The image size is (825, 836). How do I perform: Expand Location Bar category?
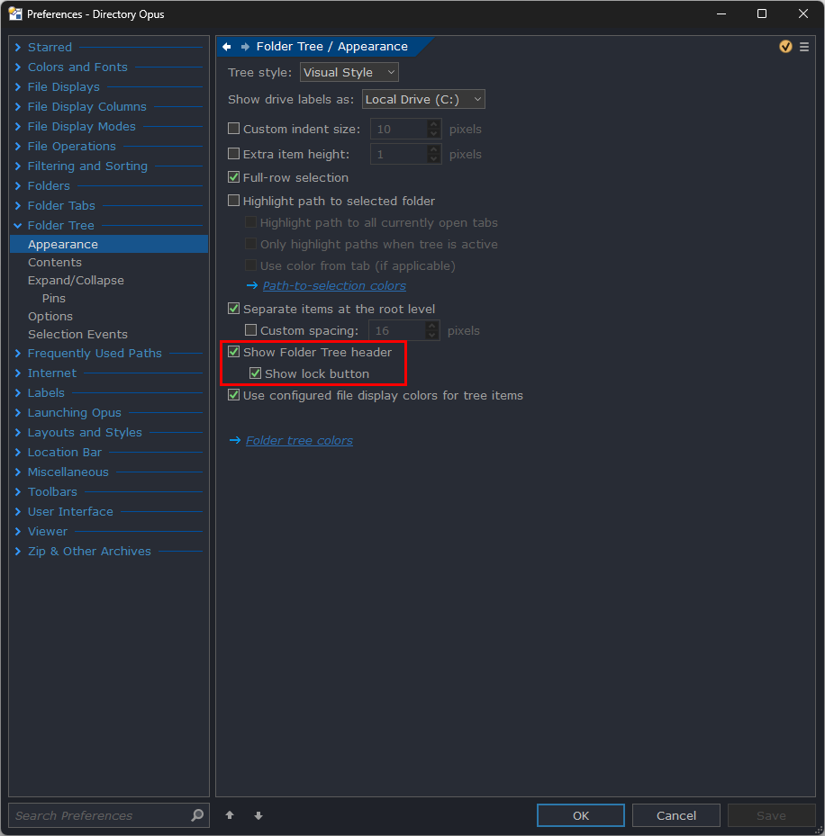pyautogui.click(x=18, y=452)
